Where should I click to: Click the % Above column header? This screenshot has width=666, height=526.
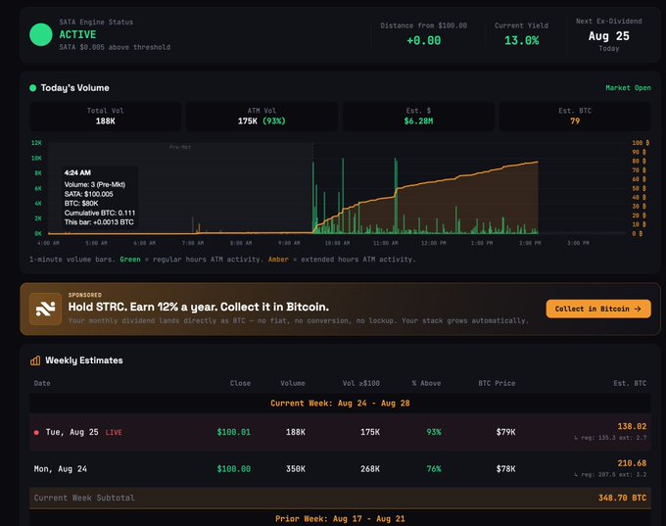point(426,383)
